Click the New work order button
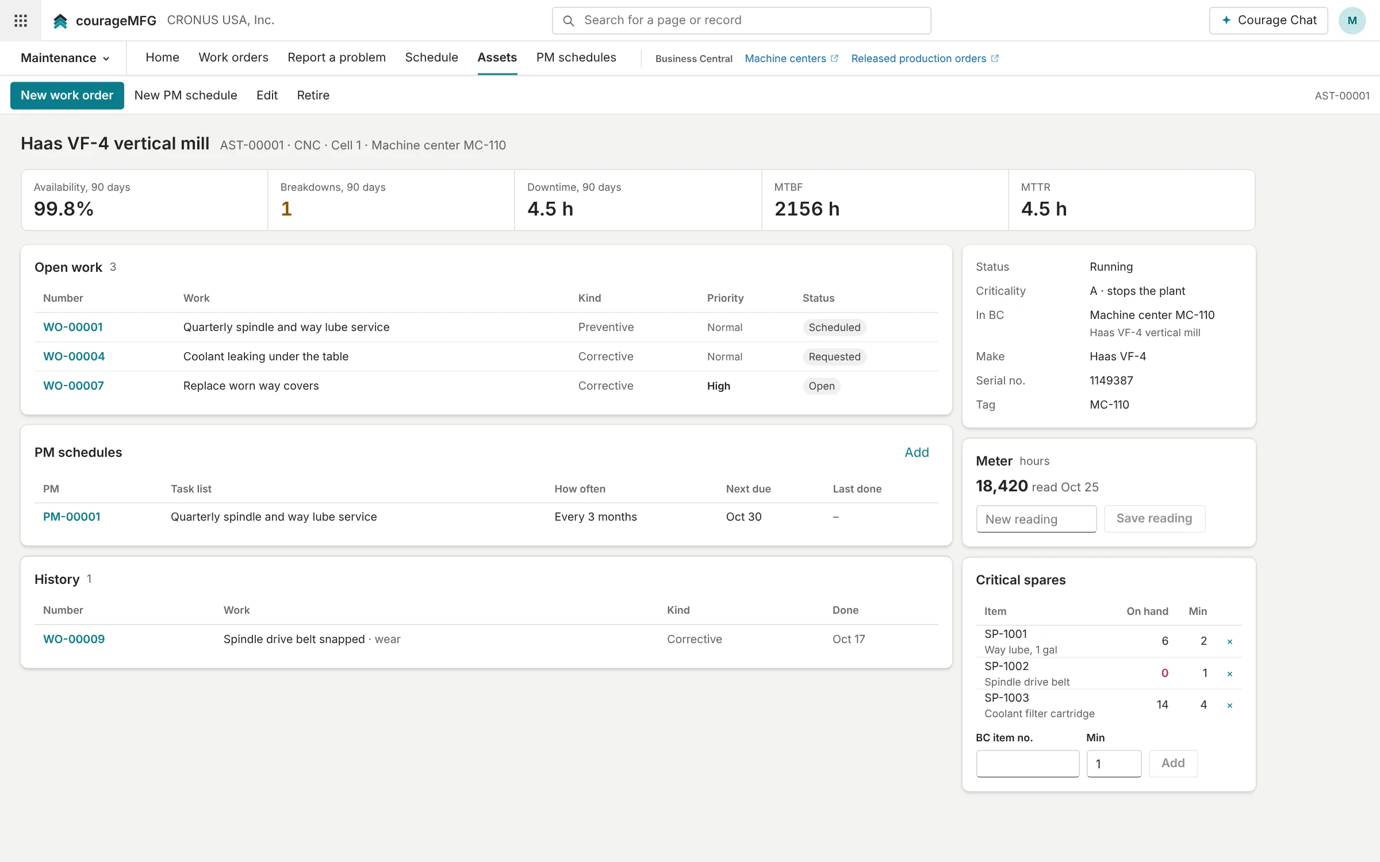Viewport: 1380px width, 862px height. click(67, 95)
